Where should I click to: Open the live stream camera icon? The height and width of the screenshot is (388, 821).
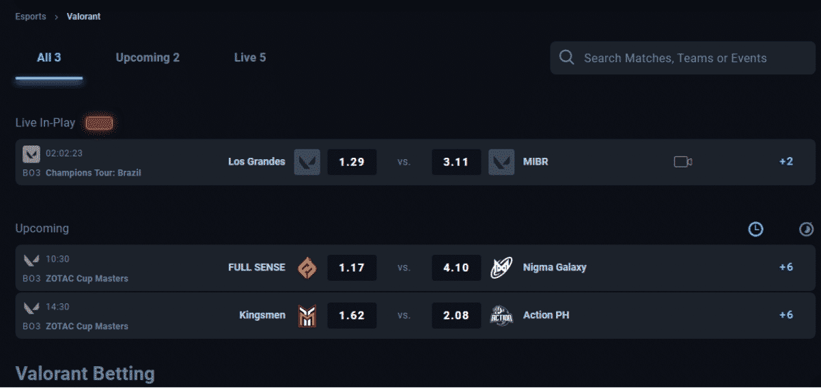[x=683, y=162]
